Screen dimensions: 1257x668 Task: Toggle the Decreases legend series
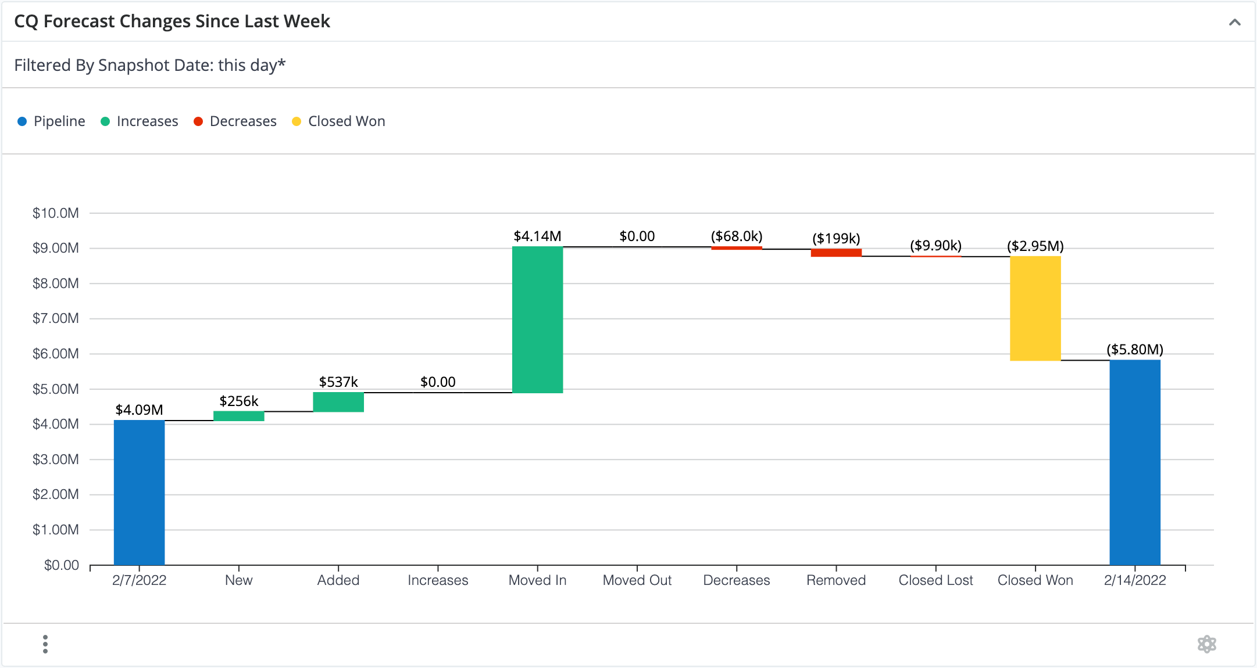click(242, 121)
